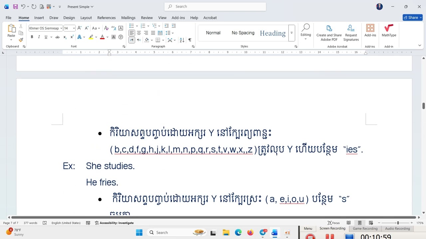Toggle justify paragraph alignment
Viewport: 426px width, 239px height.
tap(153, 33)
